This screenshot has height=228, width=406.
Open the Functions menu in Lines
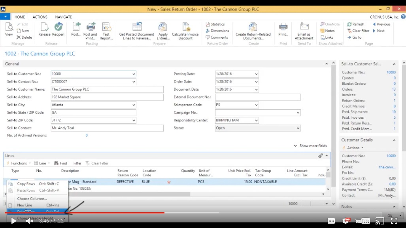19,163
